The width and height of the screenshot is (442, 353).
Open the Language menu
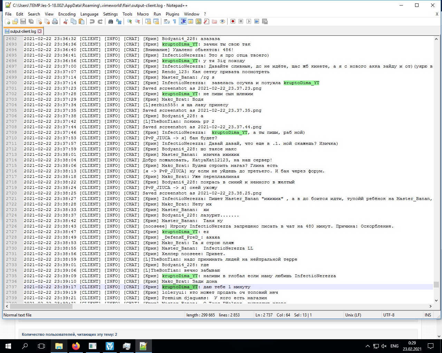(x=89, y=14)
